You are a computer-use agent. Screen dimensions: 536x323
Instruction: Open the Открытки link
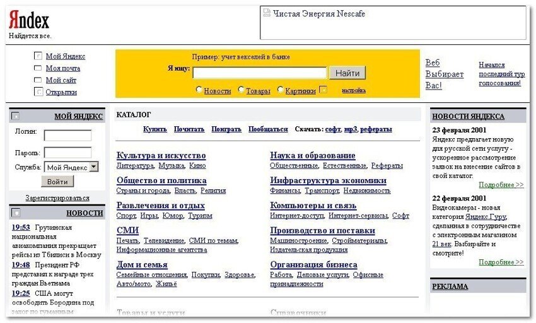tap(61, 92)
